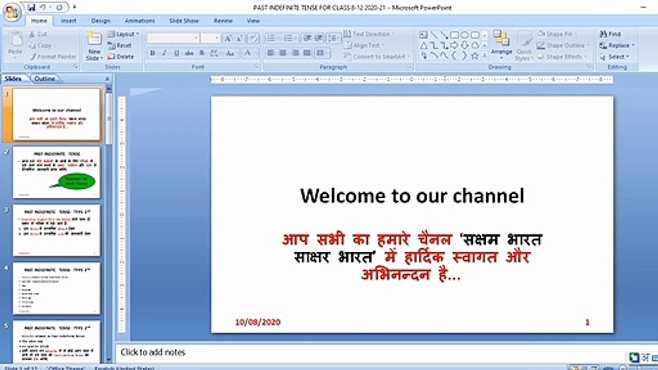Switch to the Insert tab
The height and width of the screenshot is (370, 658).
click(x=68, y=21)
